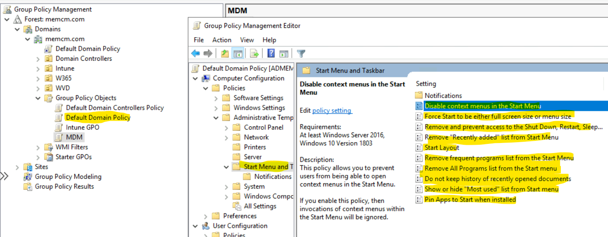
Task: Click the Notifications folder icon in settings list
Action: pos(419,95)
